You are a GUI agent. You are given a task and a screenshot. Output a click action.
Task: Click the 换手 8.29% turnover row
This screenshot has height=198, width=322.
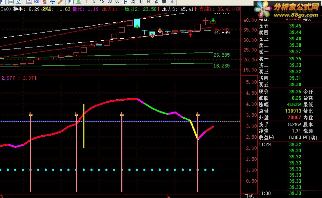[x=280, y=125]
